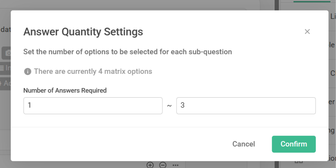Click the sidebar entry ending in le

click(x=333, y=45)
